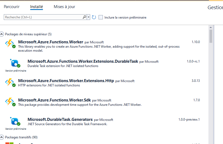
Task: Click version 3.0.13 text
Action: coord(196,81)
